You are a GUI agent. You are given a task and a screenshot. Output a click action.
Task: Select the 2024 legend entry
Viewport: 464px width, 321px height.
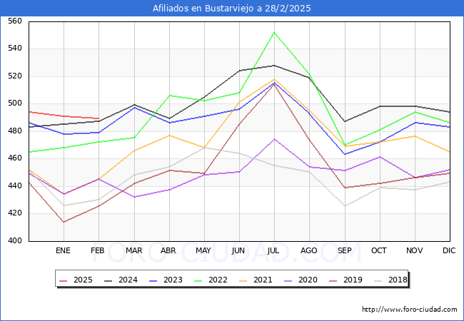pyautogui.click(x=121, y=280)
